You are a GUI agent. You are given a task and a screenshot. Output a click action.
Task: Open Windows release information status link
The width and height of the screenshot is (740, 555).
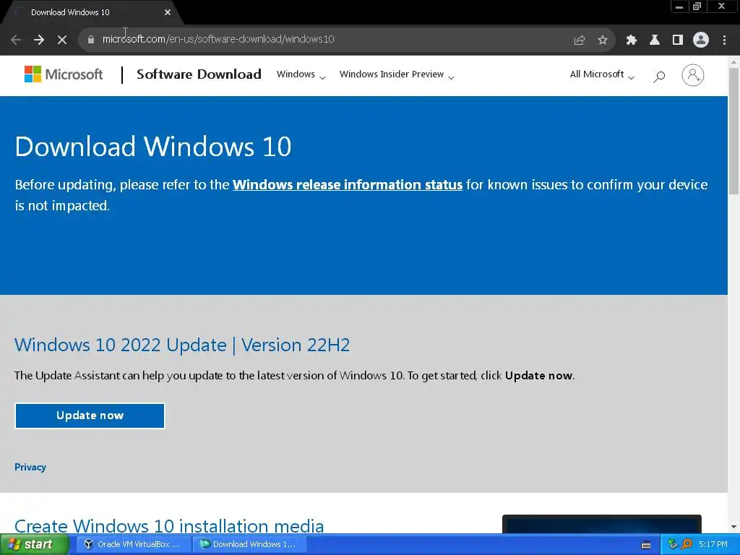point(348,184)
